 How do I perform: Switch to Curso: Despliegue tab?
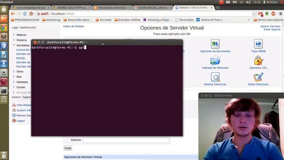(31, 8)
